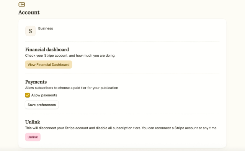Click the Financial dashboard heading
The width and height of the screenshot is (245, 151).
pos(47,49)
